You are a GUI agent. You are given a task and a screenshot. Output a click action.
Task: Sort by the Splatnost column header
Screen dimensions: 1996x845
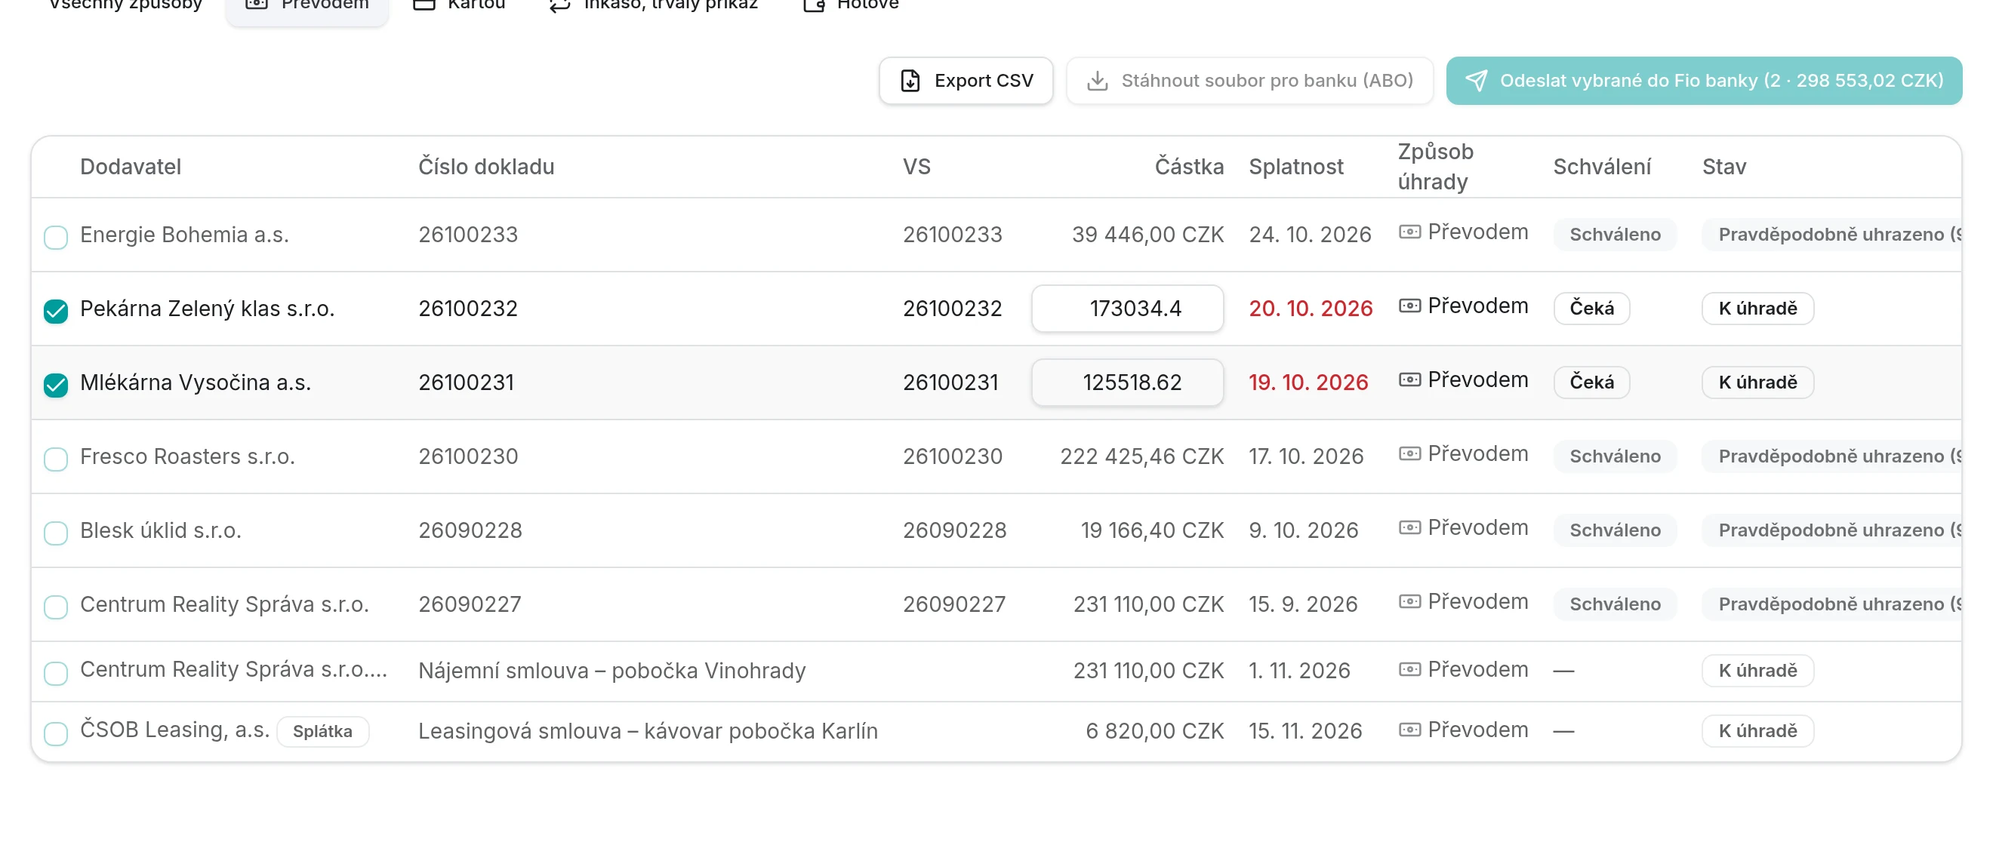[1295, 167]
